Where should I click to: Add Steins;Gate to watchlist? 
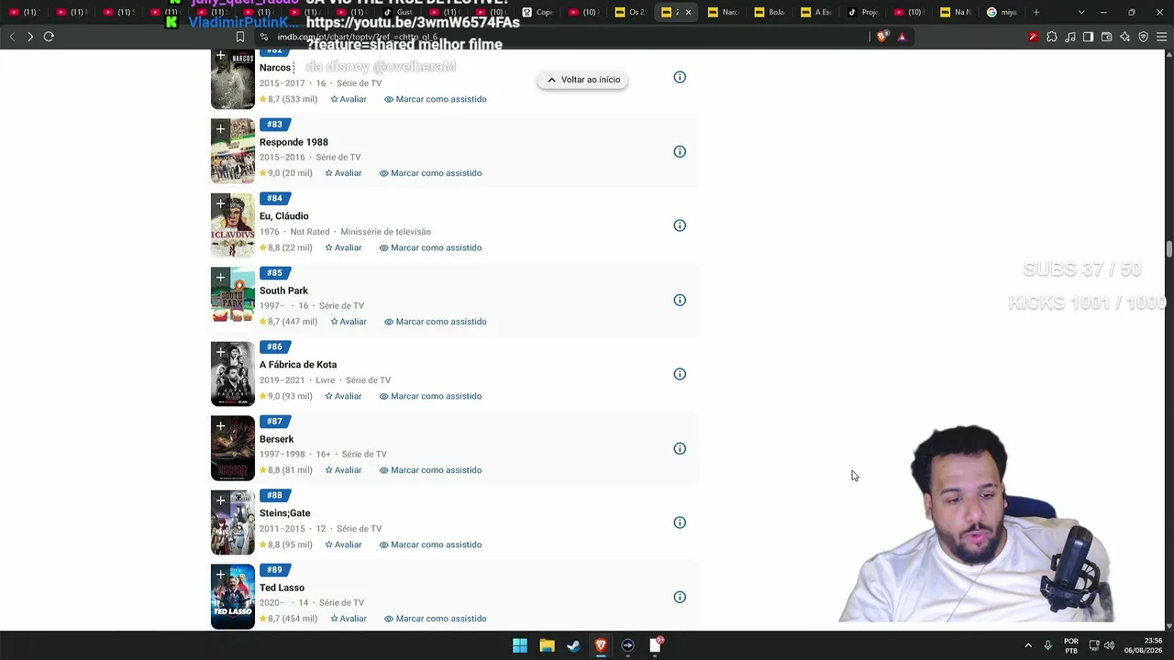[220, 500]
